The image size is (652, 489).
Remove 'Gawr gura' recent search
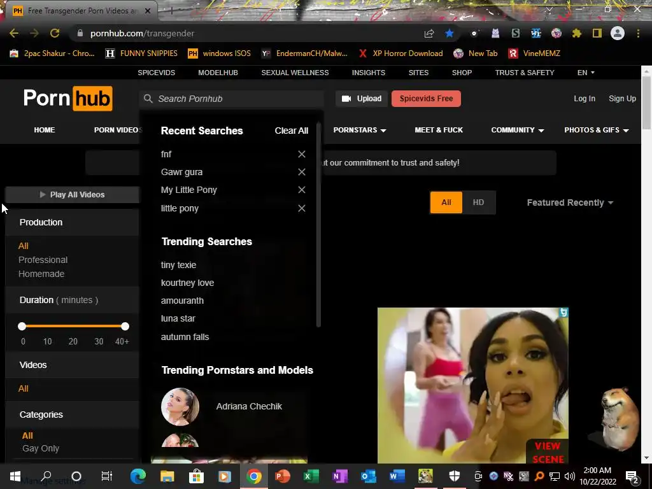point(302,172)
